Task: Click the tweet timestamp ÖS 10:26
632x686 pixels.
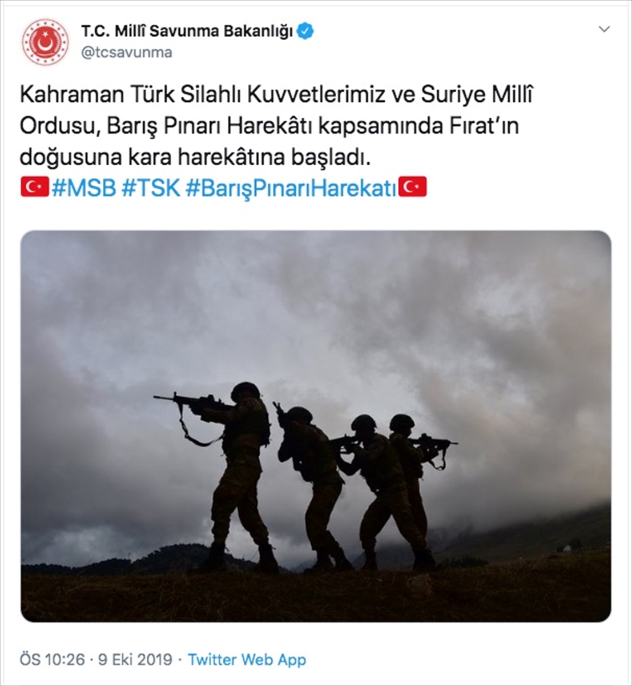Action: click(x=52, y=659)
